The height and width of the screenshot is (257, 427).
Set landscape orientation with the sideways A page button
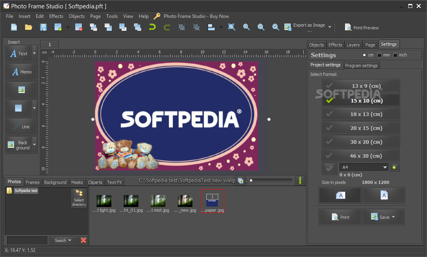(340, 195)
